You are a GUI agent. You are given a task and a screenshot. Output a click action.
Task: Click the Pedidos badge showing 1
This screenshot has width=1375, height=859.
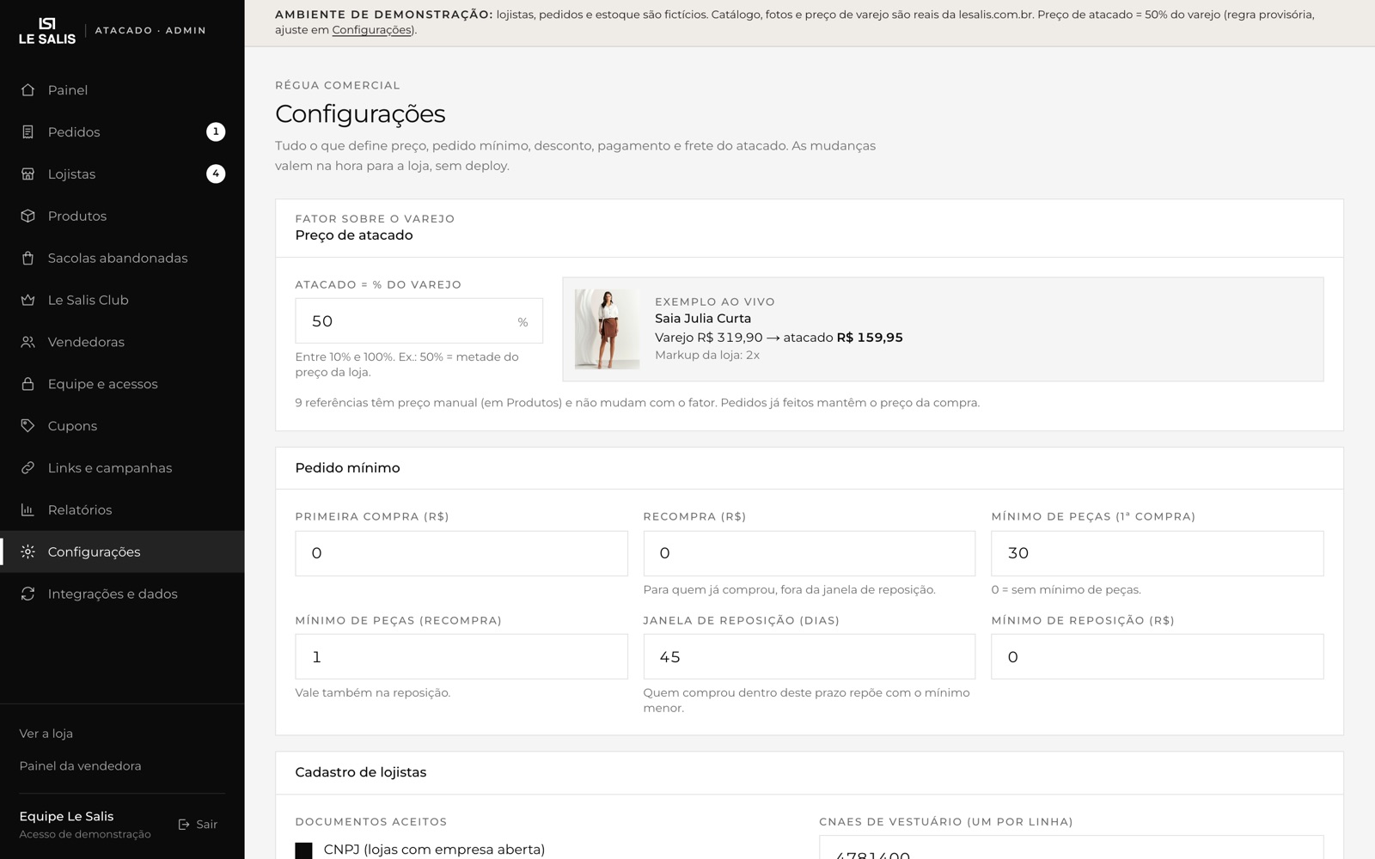216,132
